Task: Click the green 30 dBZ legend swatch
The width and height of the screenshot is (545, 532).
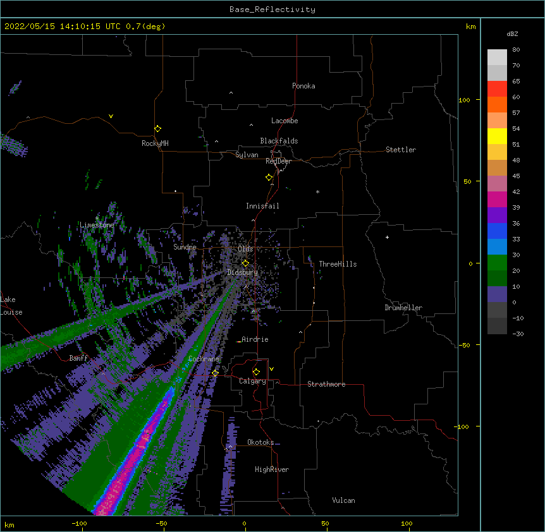Action: pyautogui.click(x=497, y=263)
